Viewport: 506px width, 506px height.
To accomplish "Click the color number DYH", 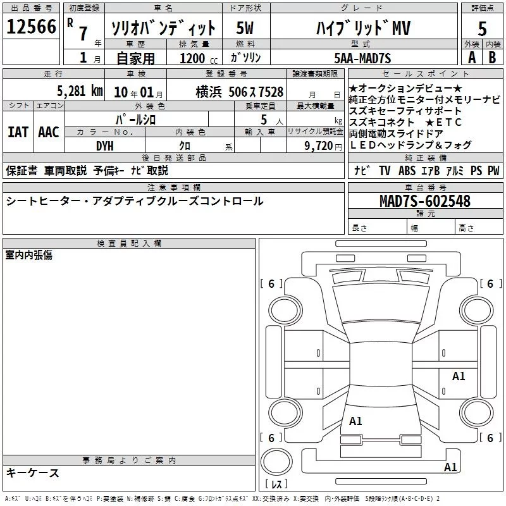I will click(x=105, y=146).
